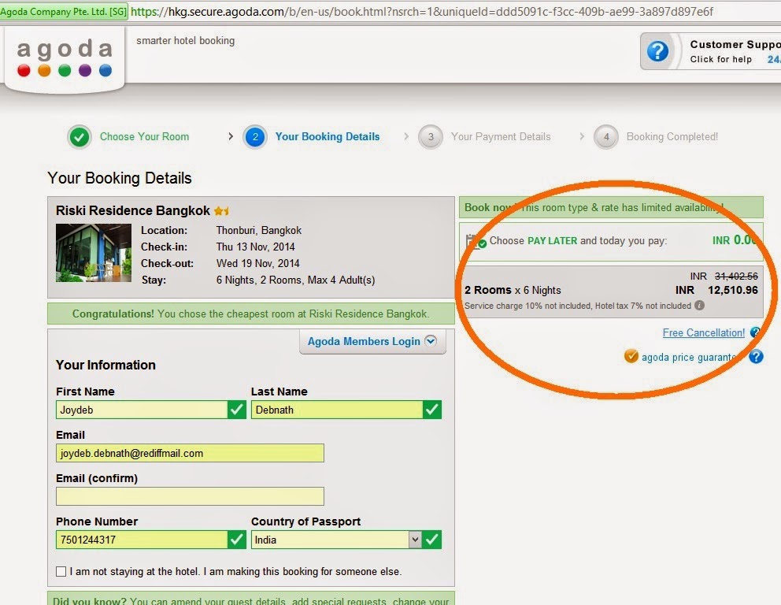Select Booking Completed step

(x=672, y=136)
